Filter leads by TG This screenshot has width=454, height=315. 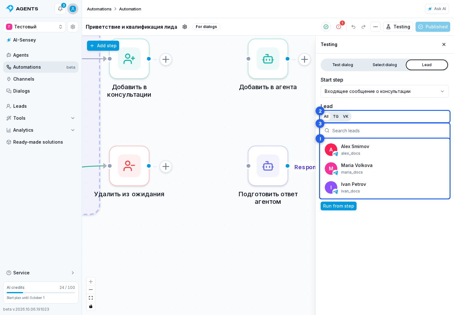(336, 117)
